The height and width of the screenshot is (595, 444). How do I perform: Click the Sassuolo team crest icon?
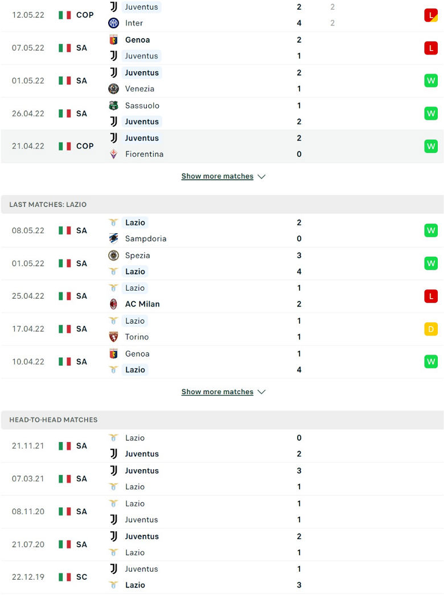[x=114, y=105]
